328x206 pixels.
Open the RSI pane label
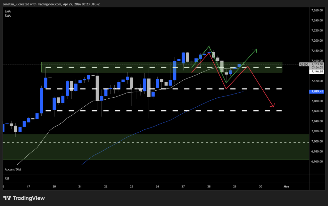coord(6,178)
